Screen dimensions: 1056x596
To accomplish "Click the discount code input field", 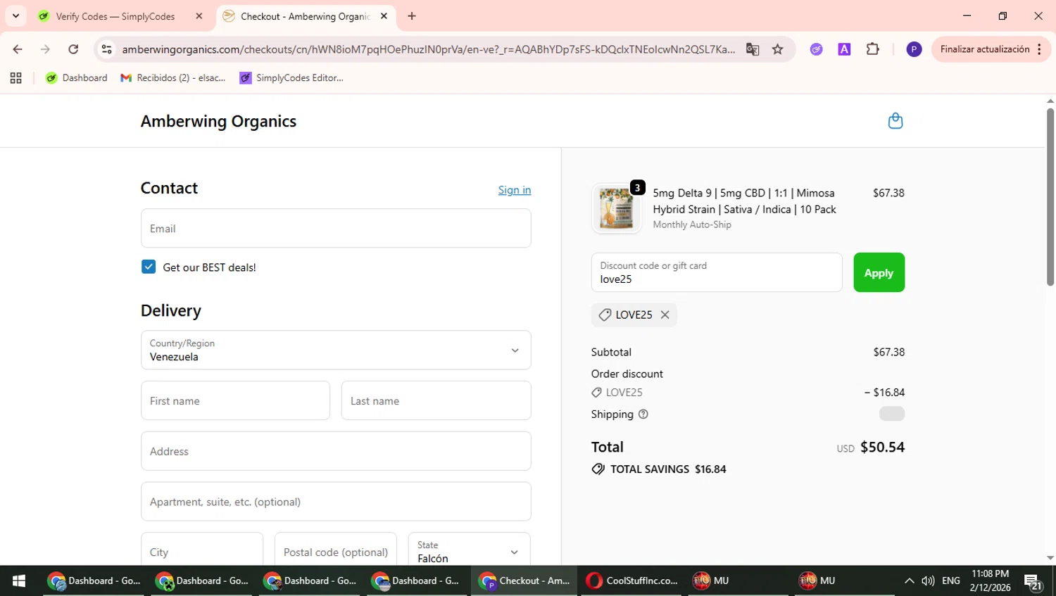I will pos(717,272).
